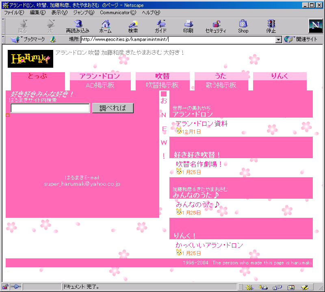Click the アラン・ドロン section heading
Screen dimensions: 325x292
pyautogui.click(x=193, y=114)
